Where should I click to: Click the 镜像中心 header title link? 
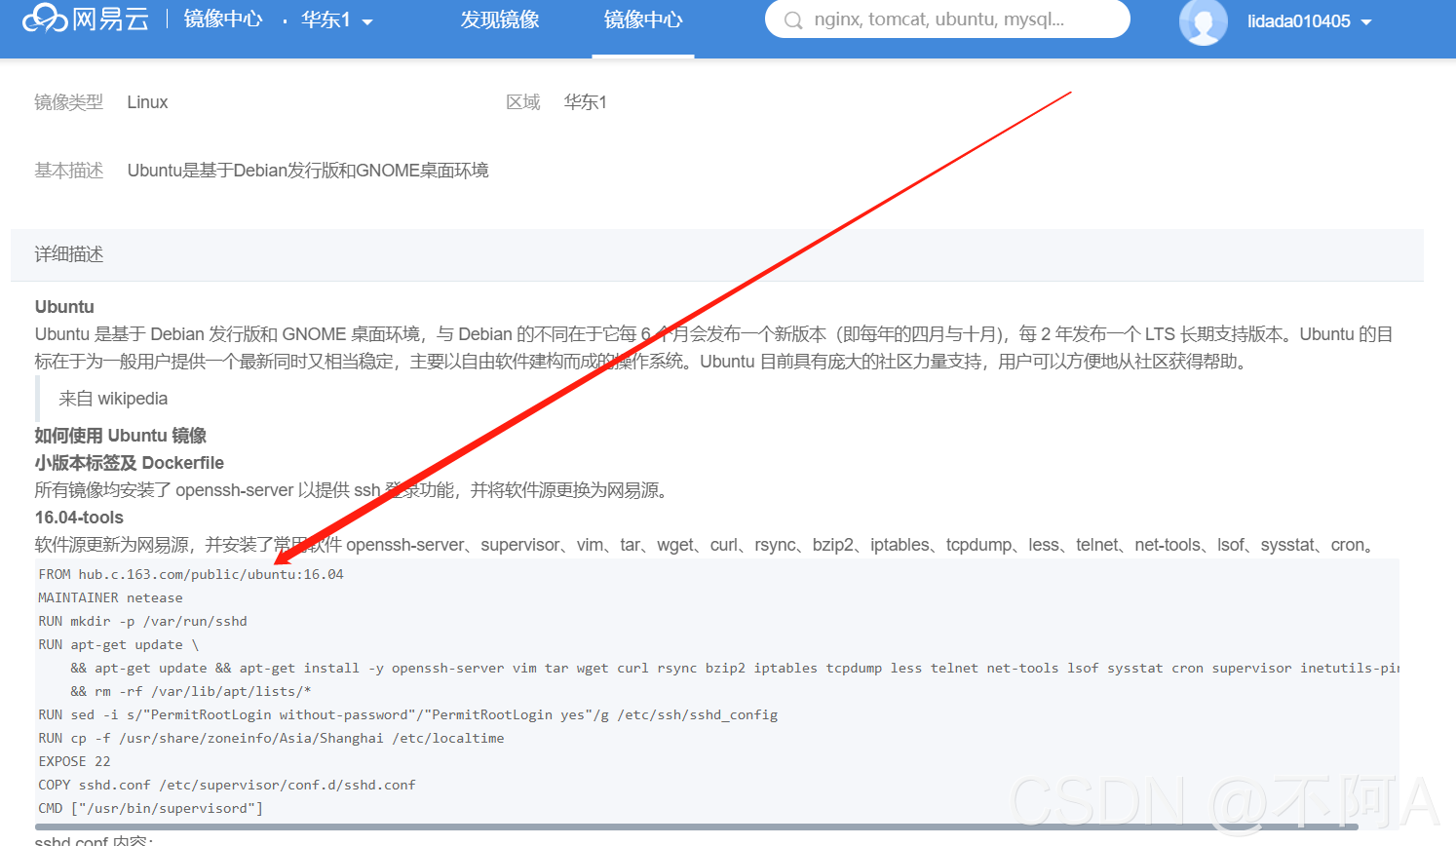pos(223,19)
